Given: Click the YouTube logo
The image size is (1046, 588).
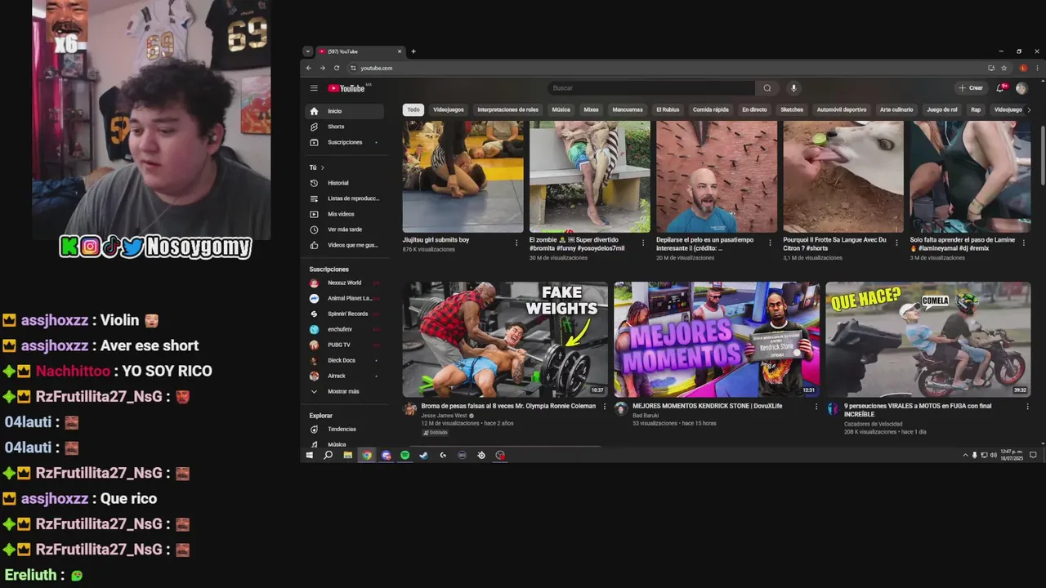Looking at the screenshot, I should pos(347,88).
